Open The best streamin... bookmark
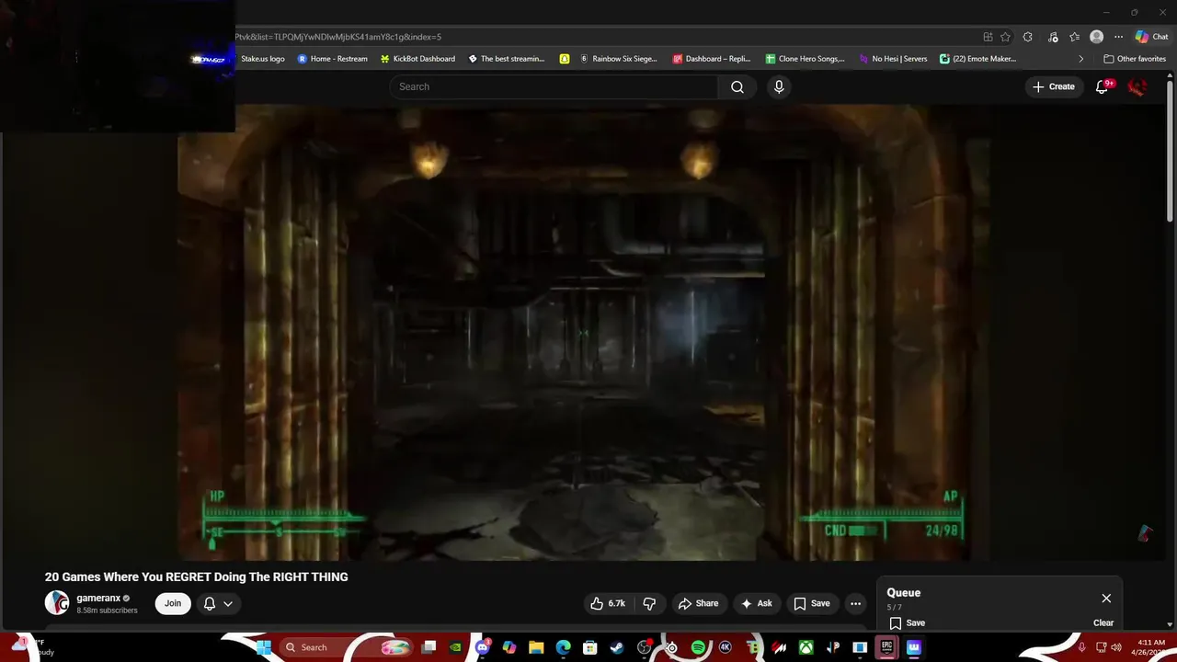The width and height of the screenshot is (1177, 662). coord(507,59)
